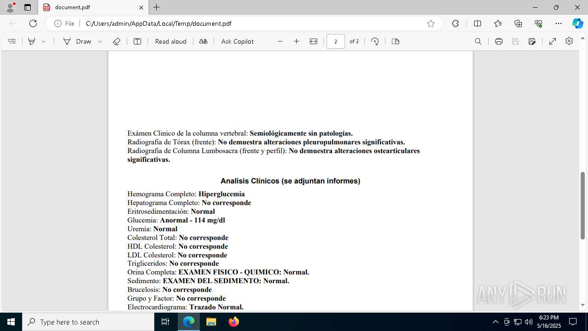Select the Erase tool
The height and width of the screenshot is (331, 588).
(117, 41)
